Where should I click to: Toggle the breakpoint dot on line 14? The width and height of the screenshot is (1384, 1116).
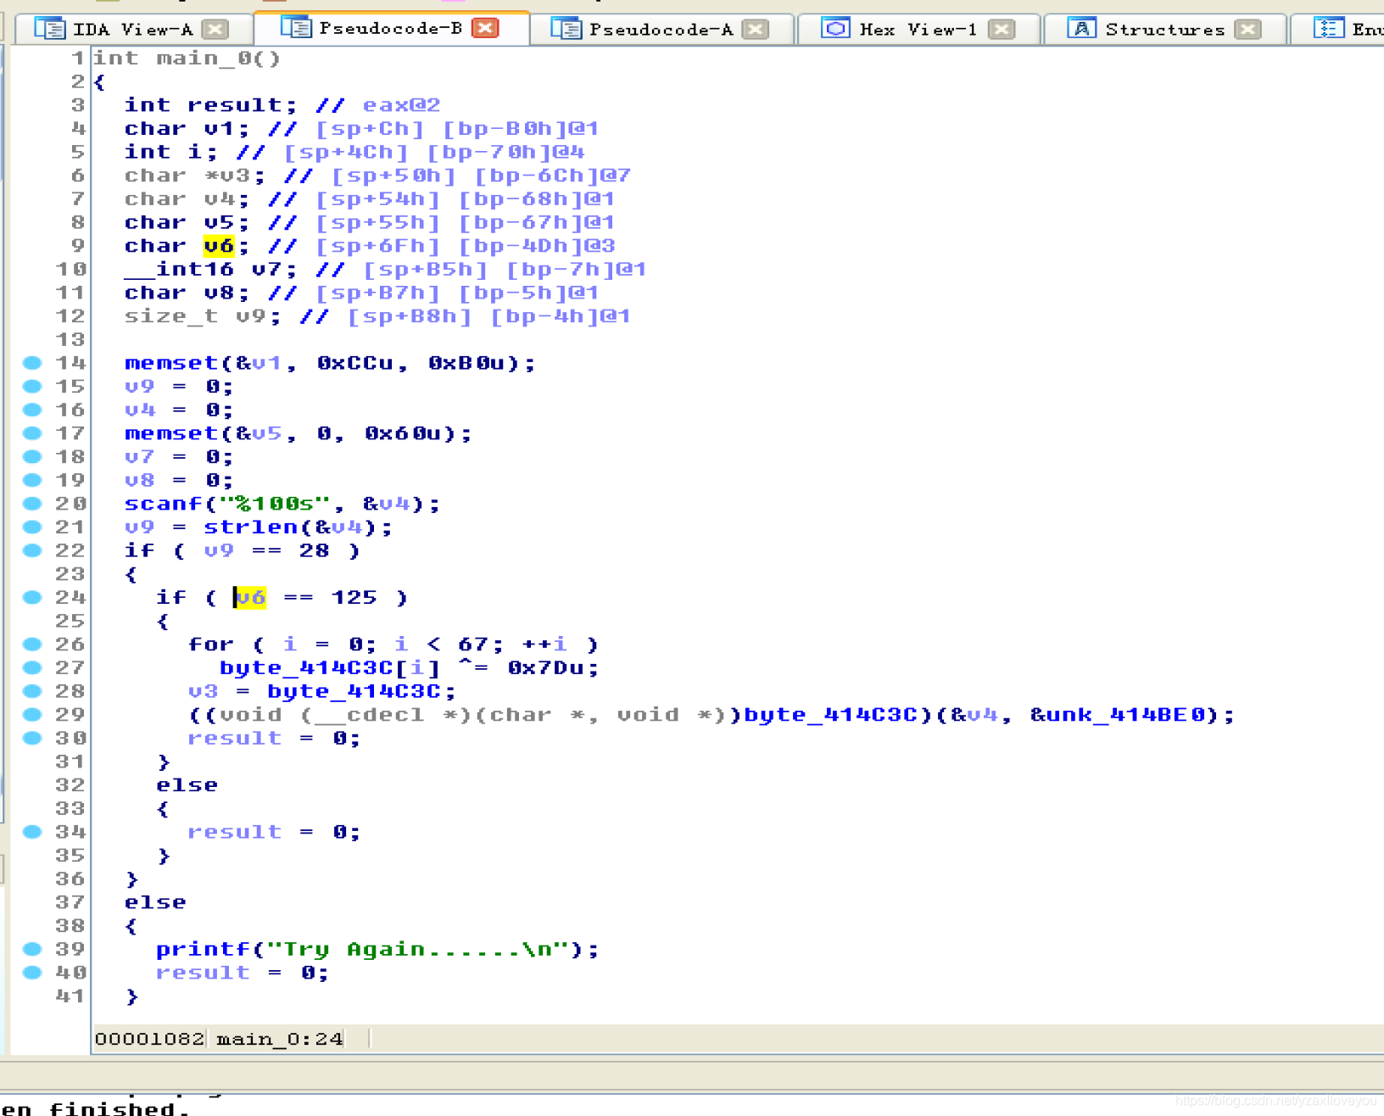tap(32, 363)
